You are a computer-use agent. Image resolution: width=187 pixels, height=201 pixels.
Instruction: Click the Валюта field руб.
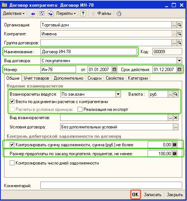pyautogui.click(x=158, y=94)
